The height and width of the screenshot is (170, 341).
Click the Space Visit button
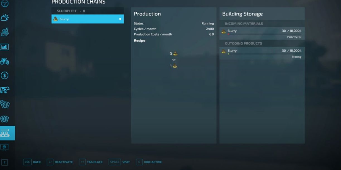[x=120, y=162]
